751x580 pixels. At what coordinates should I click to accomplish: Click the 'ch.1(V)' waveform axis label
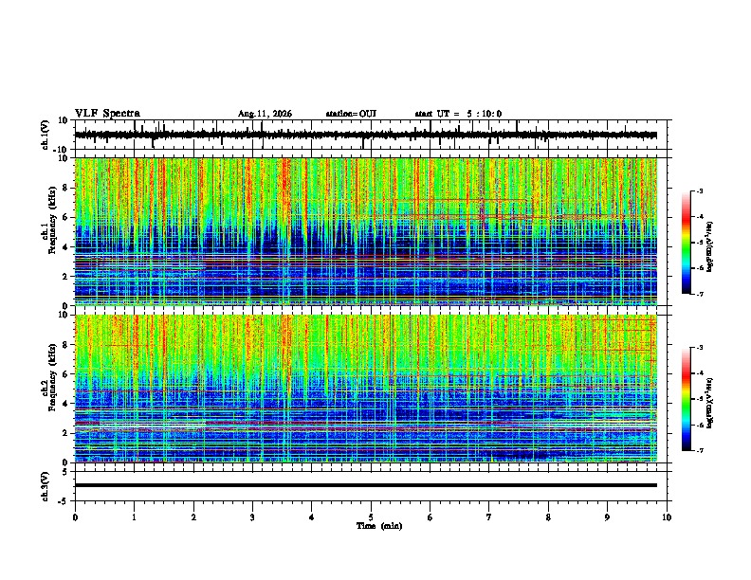click(x=46, y=135)
